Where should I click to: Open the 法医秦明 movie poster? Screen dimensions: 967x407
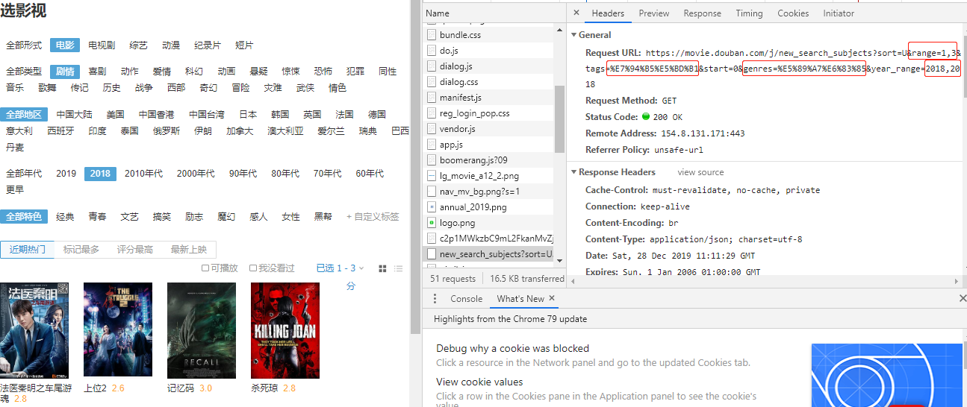34,329
